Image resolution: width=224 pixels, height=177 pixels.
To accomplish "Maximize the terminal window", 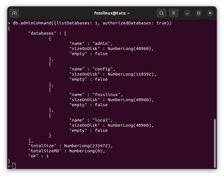I will pyautogui.click(x=199, y=13).
